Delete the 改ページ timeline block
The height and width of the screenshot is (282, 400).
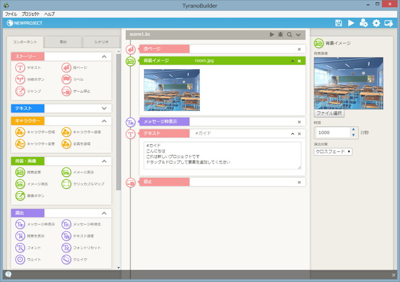[x=299, y=49]
